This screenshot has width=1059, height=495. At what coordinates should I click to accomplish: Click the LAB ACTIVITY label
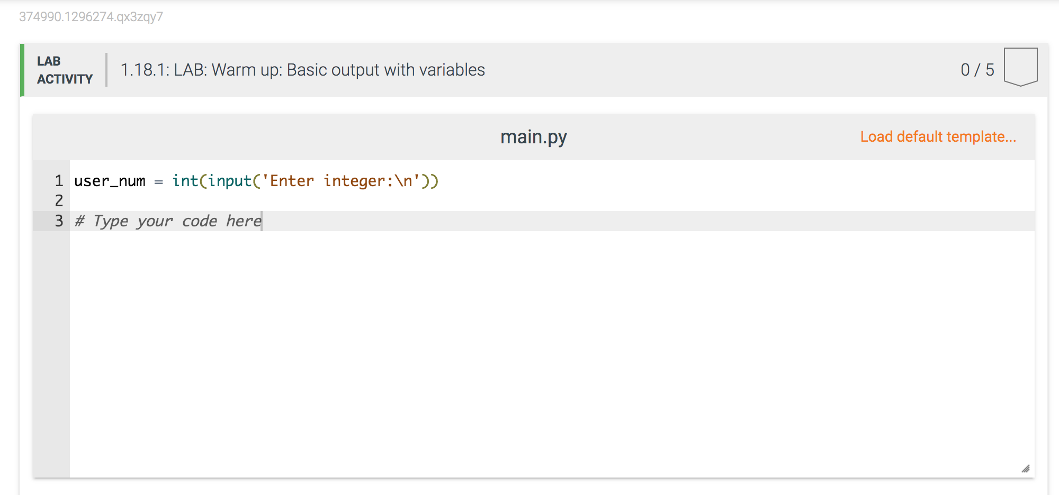pyautogui.click(x=65, y=70)
